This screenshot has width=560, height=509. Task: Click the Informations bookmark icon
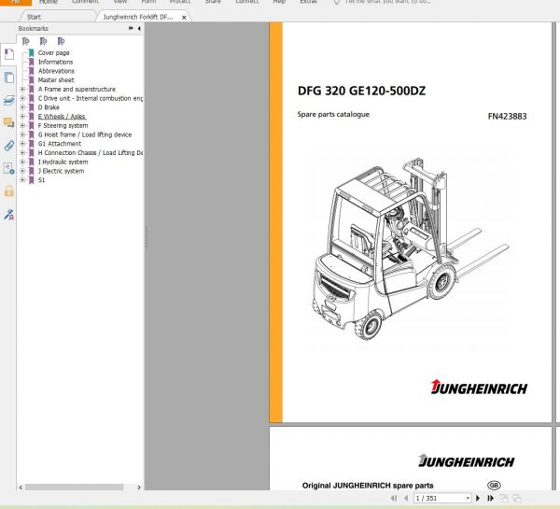coord(32,62)
